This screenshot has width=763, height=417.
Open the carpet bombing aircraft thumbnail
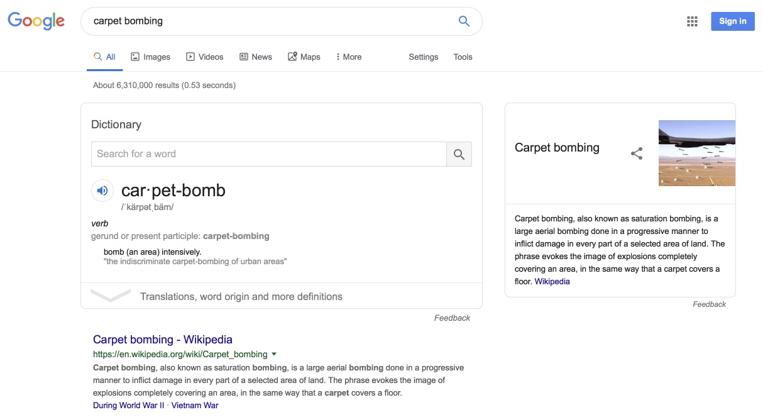[x=696, y=153]
